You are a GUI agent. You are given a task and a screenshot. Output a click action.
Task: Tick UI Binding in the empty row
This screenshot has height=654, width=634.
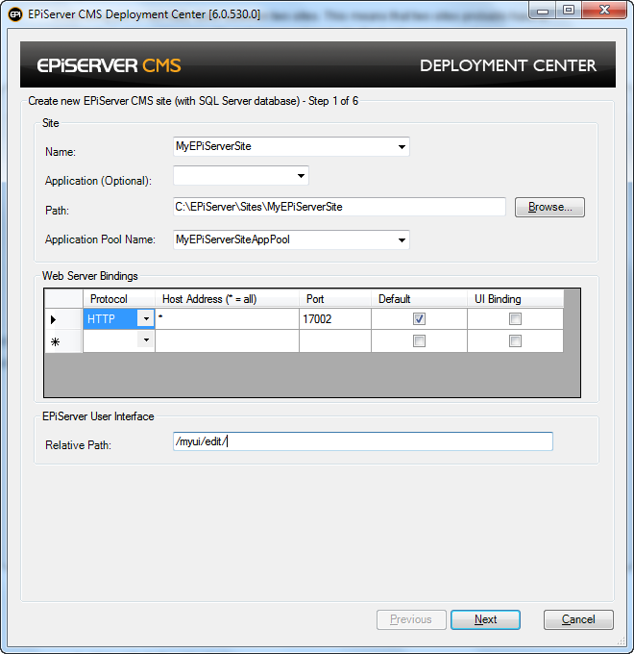tap(515, 341)
